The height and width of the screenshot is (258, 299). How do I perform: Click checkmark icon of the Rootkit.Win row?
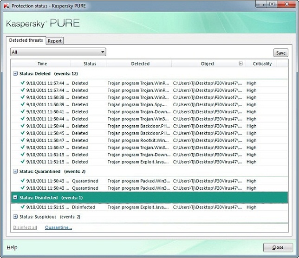pos(23,140)
